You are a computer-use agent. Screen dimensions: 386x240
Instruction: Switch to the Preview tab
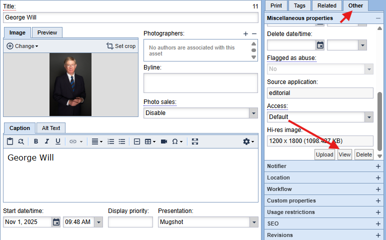click(x=47, y=32)
